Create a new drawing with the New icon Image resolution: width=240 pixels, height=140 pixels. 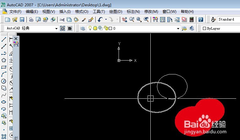[8, 20]
